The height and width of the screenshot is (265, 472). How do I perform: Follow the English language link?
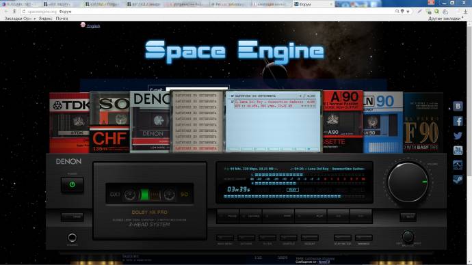[x=93, y=26]
